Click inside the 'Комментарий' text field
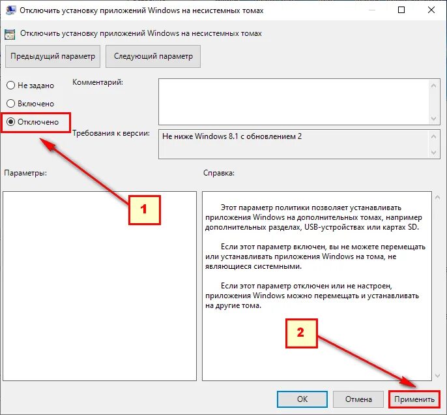The height and width of the screenshot is (415, 447). [x=294, y=102]
